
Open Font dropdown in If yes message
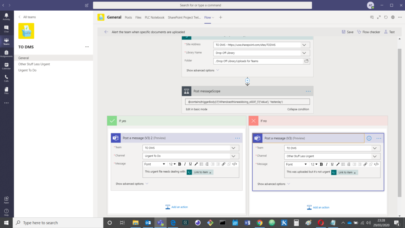pos(155,164)
